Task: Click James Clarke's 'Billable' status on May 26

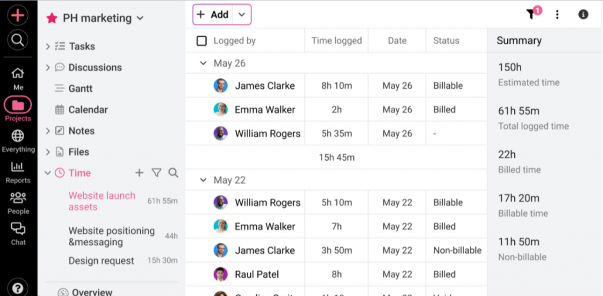Action: click(448, 85)
